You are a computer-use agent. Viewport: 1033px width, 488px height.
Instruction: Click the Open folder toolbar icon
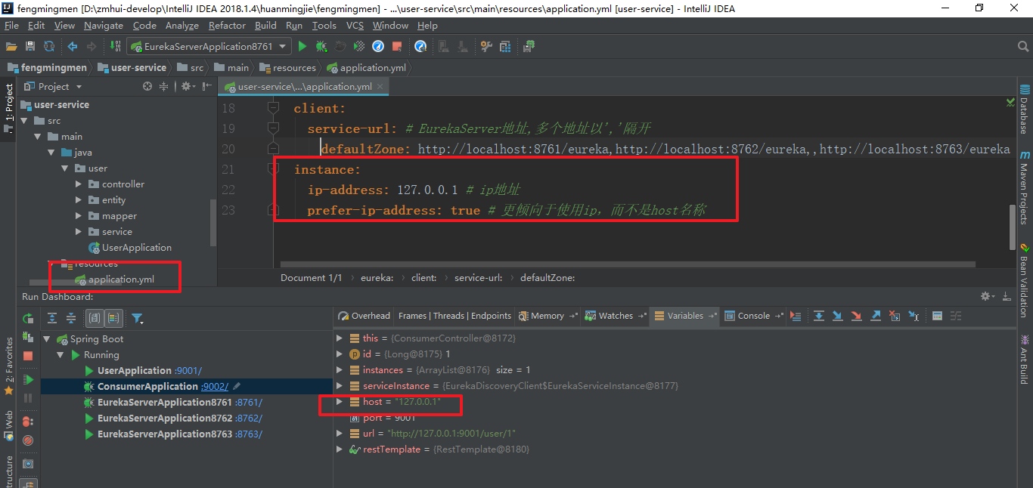(x=12, y=46)
